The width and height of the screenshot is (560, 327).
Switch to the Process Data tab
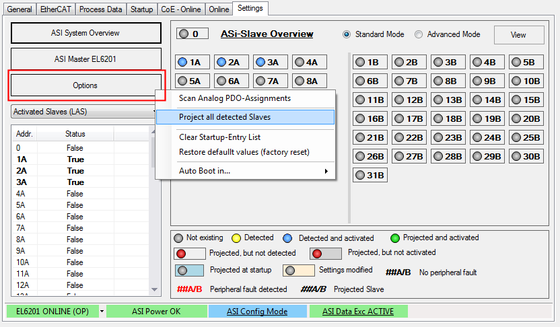pos(100,9)
